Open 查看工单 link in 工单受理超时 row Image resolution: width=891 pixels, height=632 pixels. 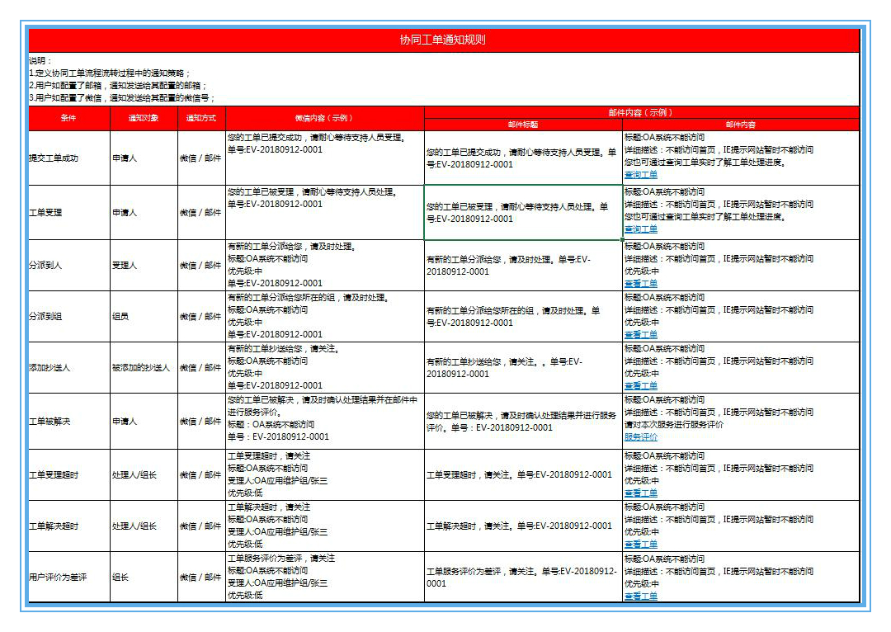(x=641, y=493)
